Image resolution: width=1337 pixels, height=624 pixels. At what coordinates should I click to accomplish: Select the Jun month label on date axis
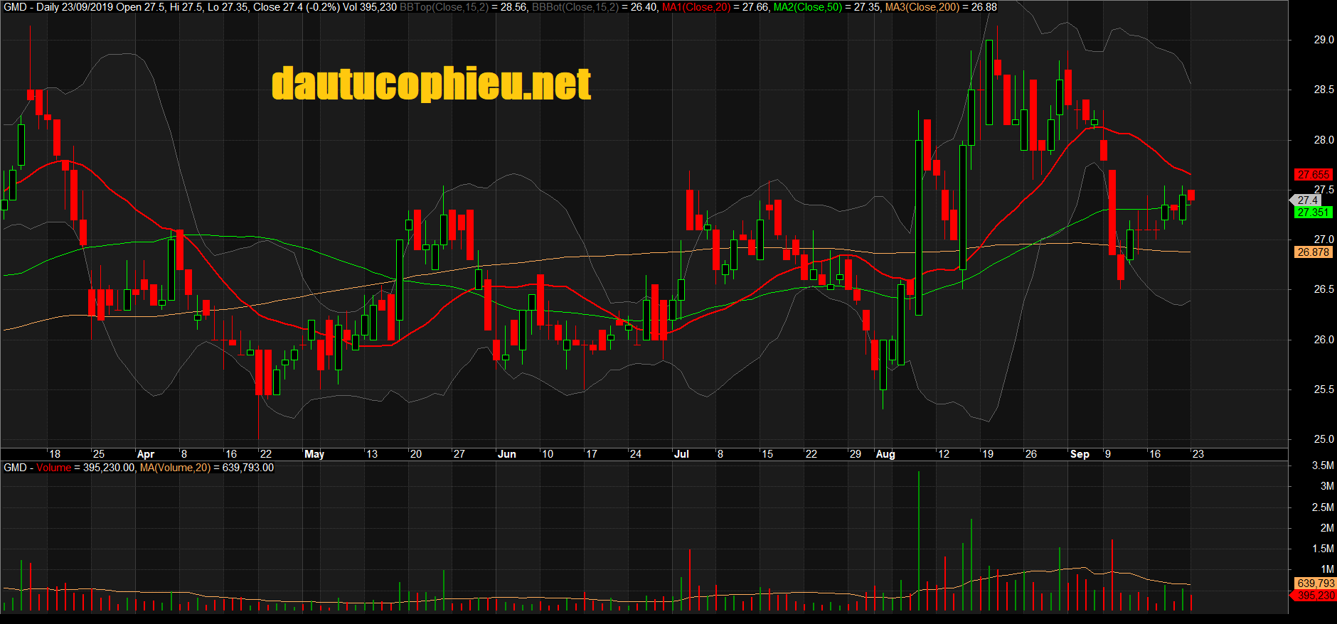507,454
